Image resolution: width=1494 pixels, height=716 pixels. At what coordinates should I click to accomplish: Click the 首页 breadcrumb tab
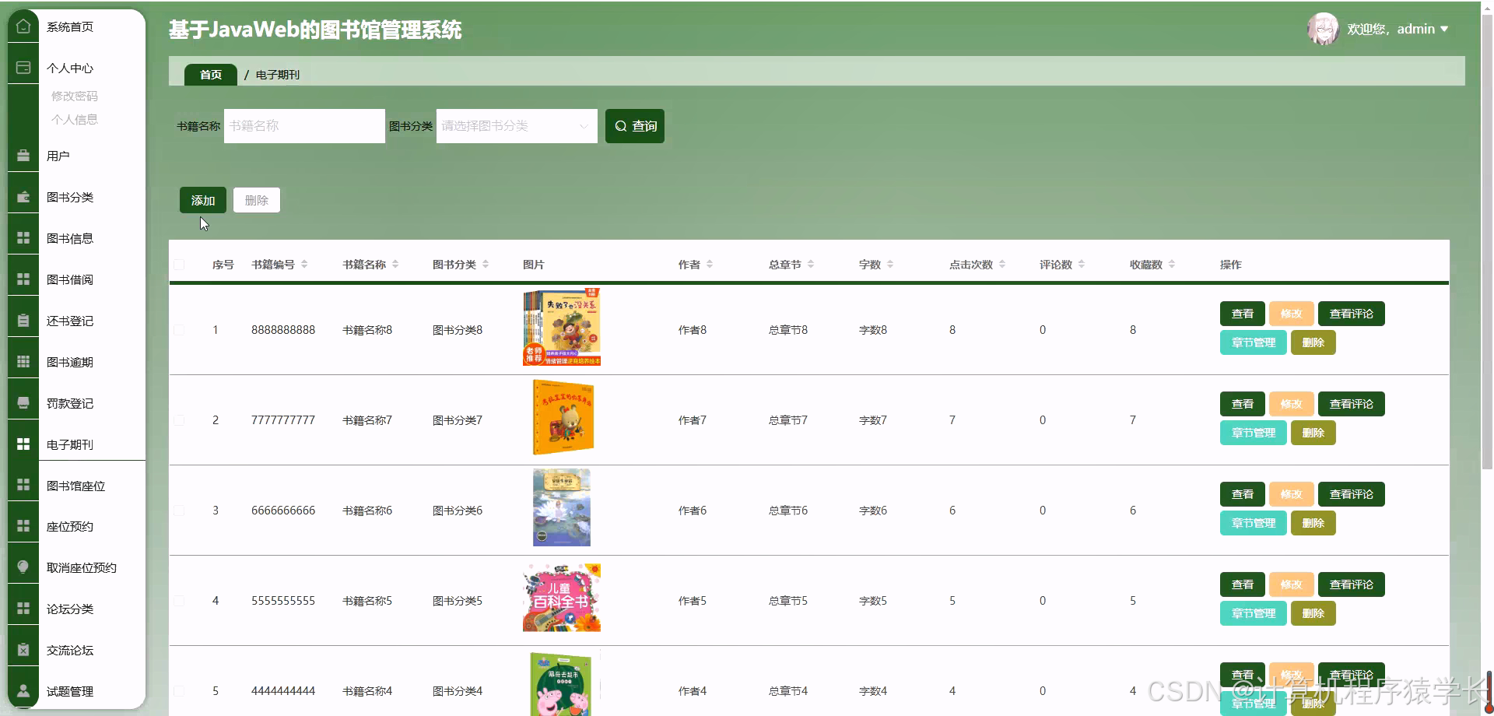pyautogui.click(x=211, y=75)
